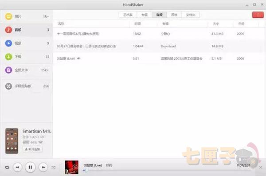Click the 1k+ count beside 图片
Screen dimensions: 266x176
pyautogui.click(x=46, y=16)
